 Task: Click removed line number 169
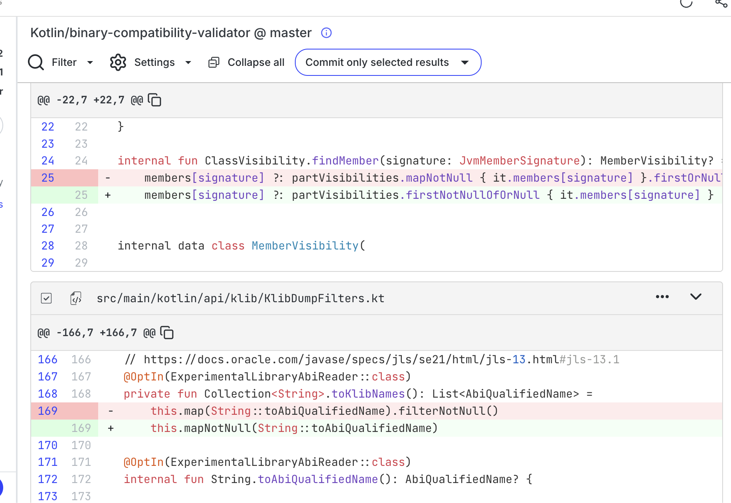point(48,411)
